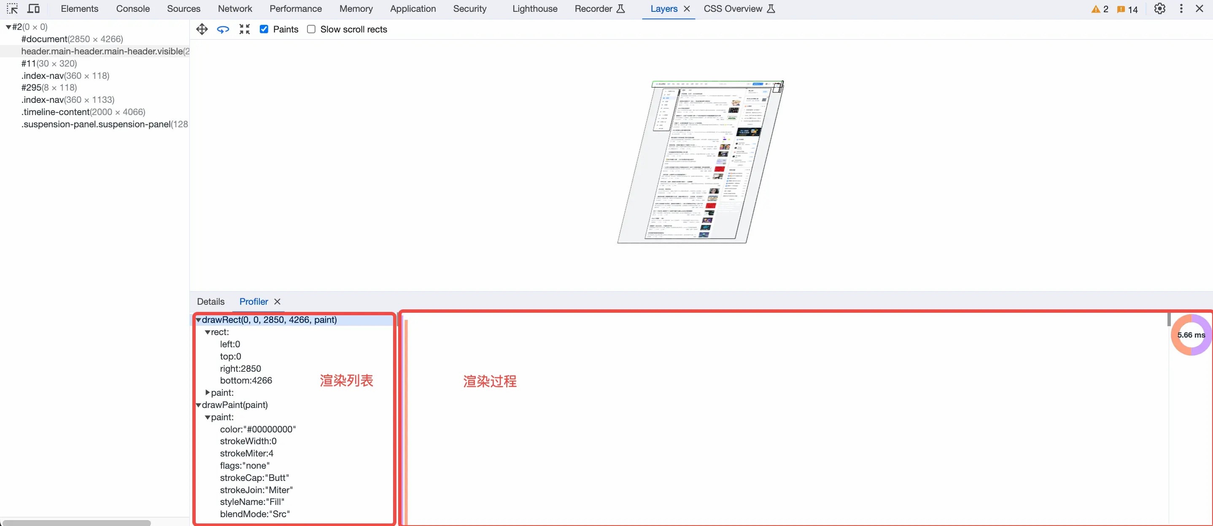Click the 5.66 ms donut chart
Viewport: 1213px width, 526px height.
(x=1191, y=335)
